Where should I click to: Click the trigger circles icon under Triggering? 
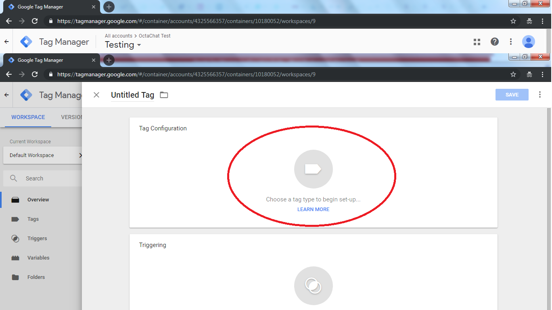point(313,286)
